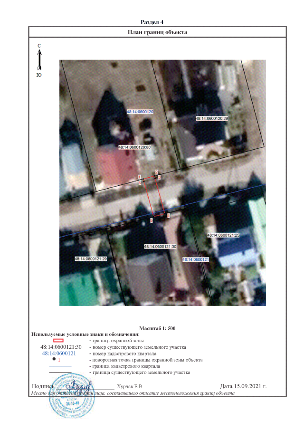Click parcel label 48:14:0600121:25 on map
The width and height of the screenshot is (304, 430).
coord(223,235)
